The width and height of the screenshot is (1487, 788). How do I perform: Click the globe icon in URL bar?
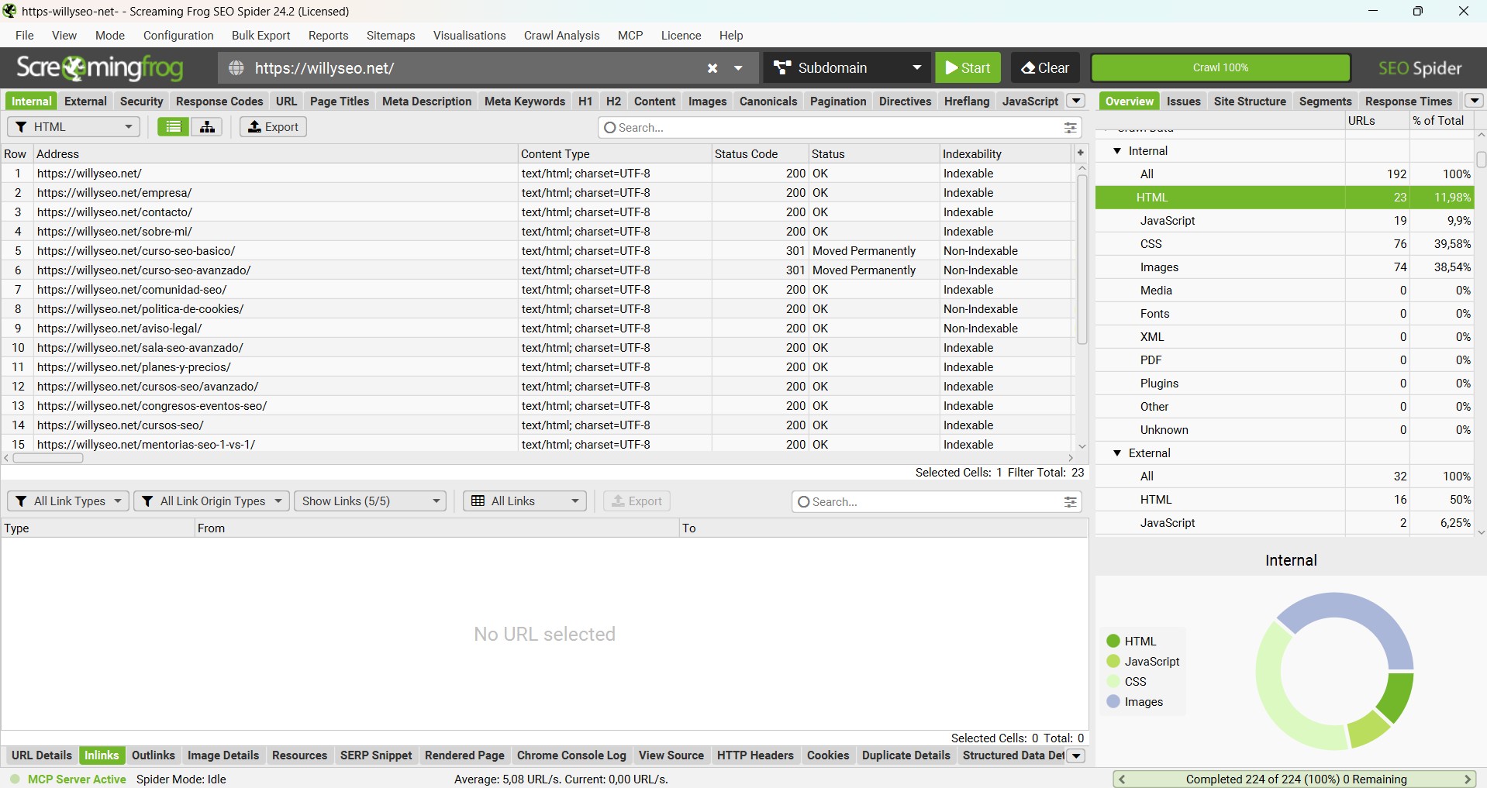[236, 68]
